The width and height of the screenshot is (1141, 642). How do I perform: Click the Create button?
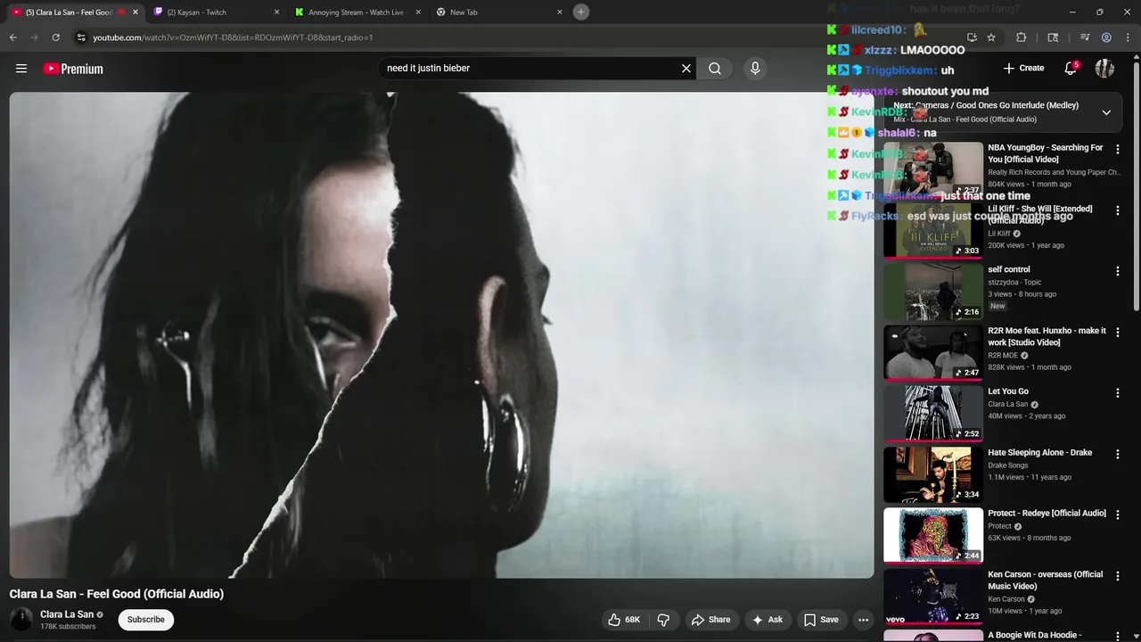1023,69
